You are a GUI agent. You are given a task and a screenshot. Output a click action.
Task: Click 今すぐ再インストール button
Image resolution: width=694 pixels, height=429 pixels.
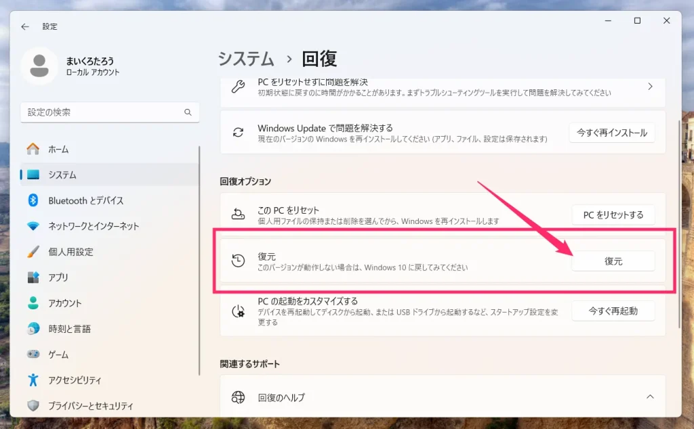point(612,133)
